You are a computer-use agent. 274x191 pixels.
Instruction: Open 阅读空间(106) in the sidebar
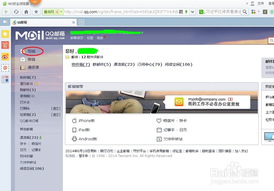[32, 169]
